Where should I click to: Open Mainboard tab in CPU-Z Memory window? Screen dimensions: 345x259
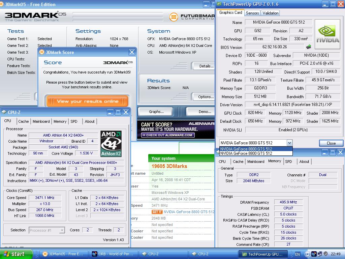coord(256,162)
